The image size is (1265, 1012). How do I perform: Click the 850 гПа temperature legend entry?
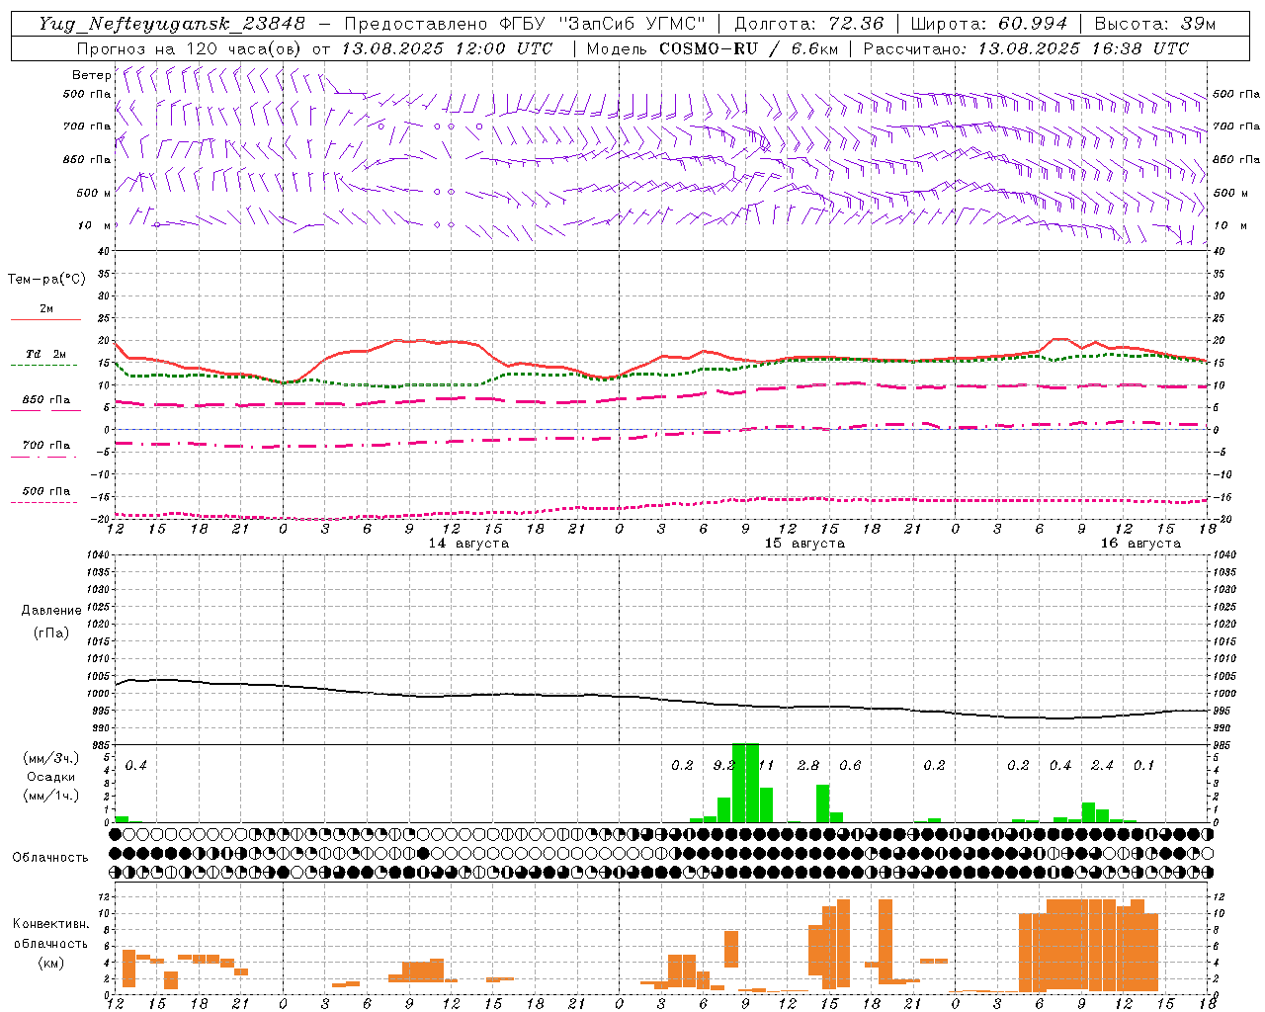[x=45, y=401]
